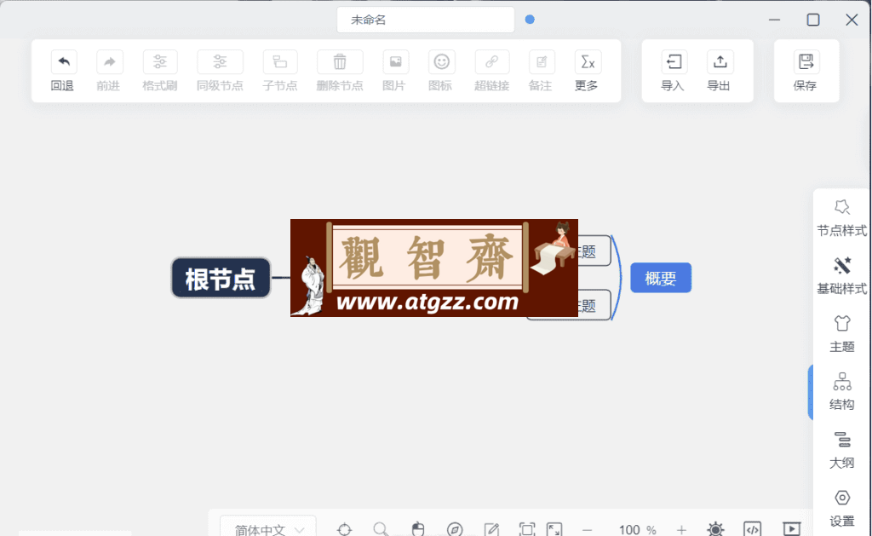Open the 大纲 outline panel
The image size is (872, 536).
coord(841,450)
